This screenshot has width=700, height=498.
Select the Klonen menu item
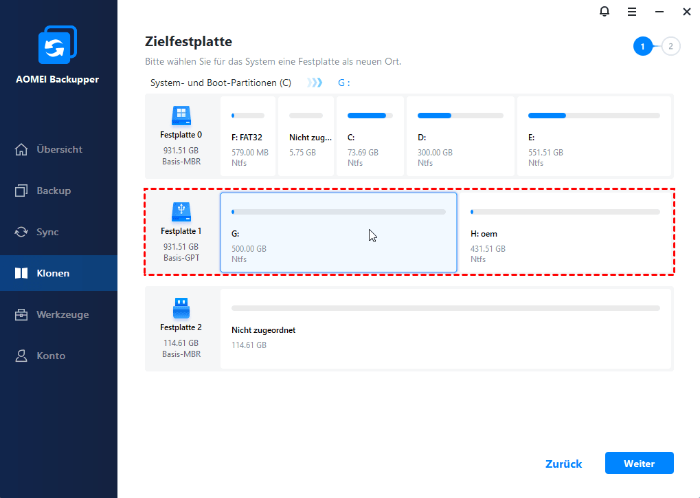click(x=58, y=273)
